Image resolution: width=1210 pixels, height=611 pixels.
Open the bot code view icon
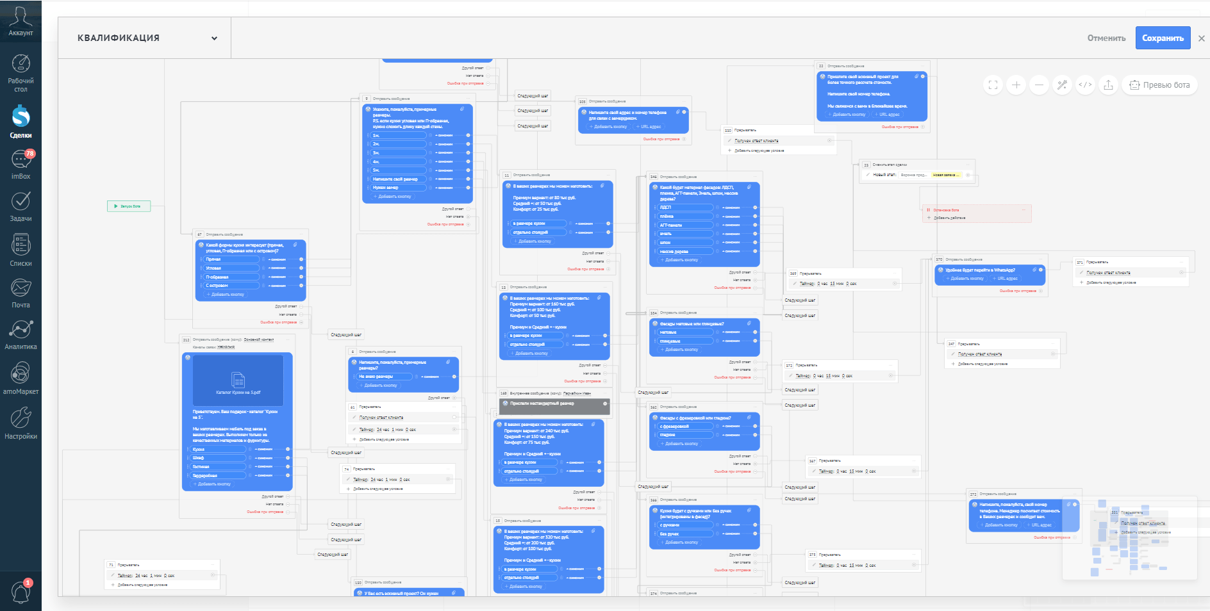(x=1085, y=85)
